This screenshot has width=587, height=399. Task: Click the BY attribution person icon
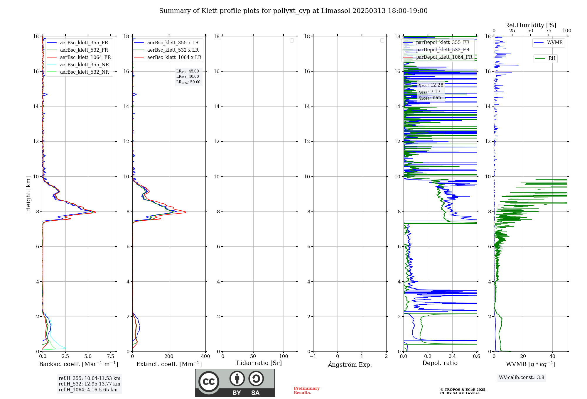click(237, 378)
